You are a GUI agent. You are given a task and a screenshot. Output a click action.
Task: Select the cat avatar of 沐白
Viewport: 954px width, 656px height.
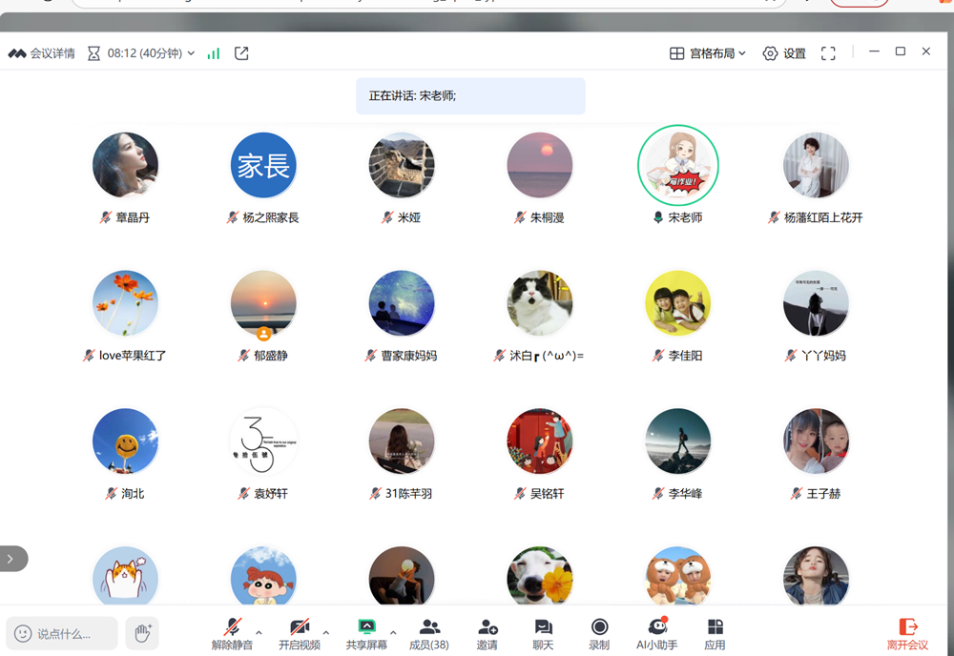[540, 303]
